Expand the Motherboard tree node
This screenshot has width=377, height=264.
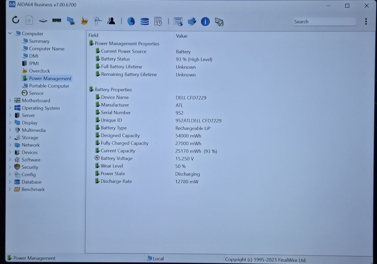pyautogui.click(x=10, y=100)
